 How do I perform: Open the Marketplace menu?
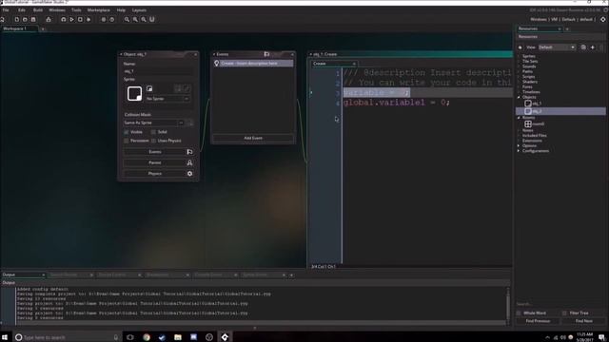coord(99,10)
